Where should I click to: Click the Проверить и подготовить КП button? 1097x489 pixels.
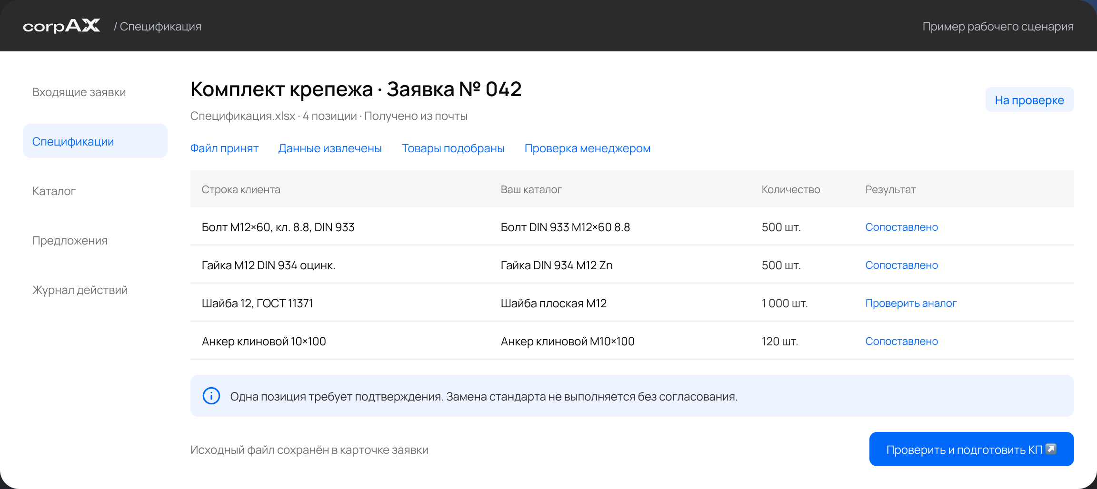pos(971,449)
